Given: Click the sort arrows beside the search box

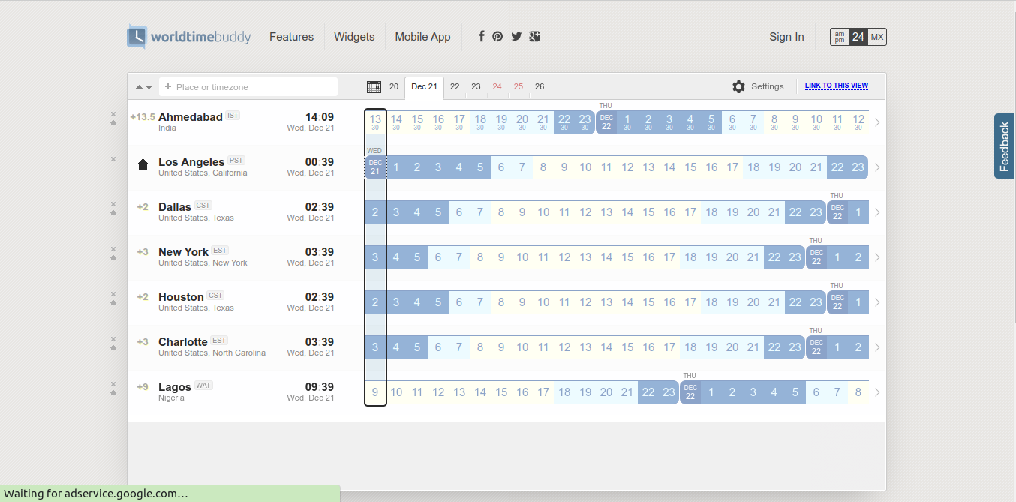Looking at the screenshot, I should [x=144, y=87].
